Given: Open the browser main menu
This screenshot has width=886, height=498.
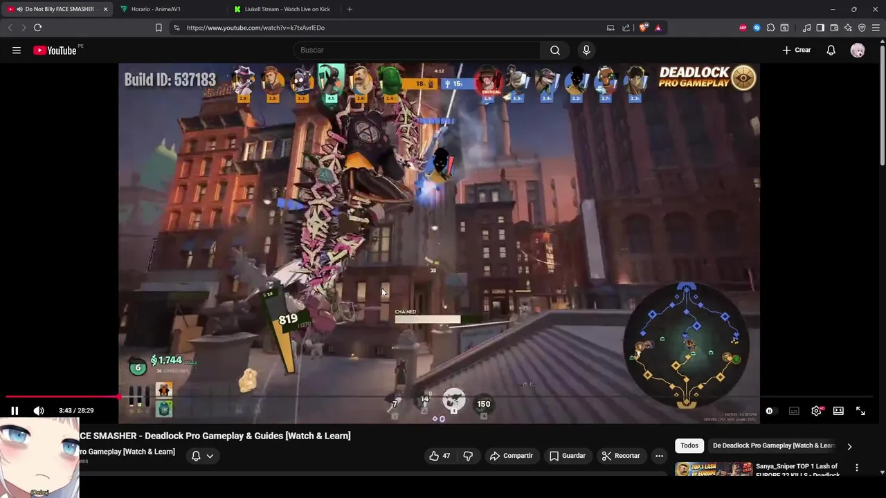Looking at the screenshot, I should point(876,28).
